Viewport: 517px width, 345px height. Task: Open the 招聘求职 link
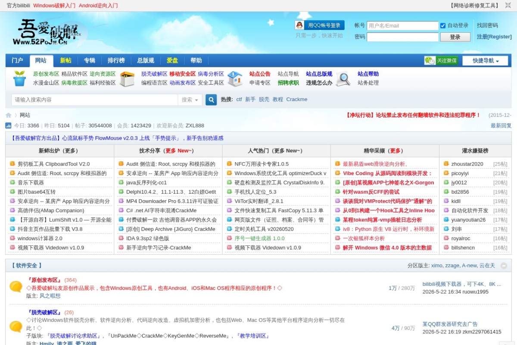click(288, 83)
